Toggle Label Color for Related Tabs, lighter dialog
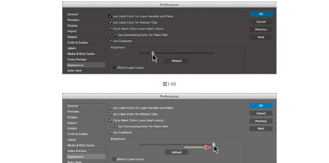The height and width of the screenshot is (163, 329). tap(110, 114)
